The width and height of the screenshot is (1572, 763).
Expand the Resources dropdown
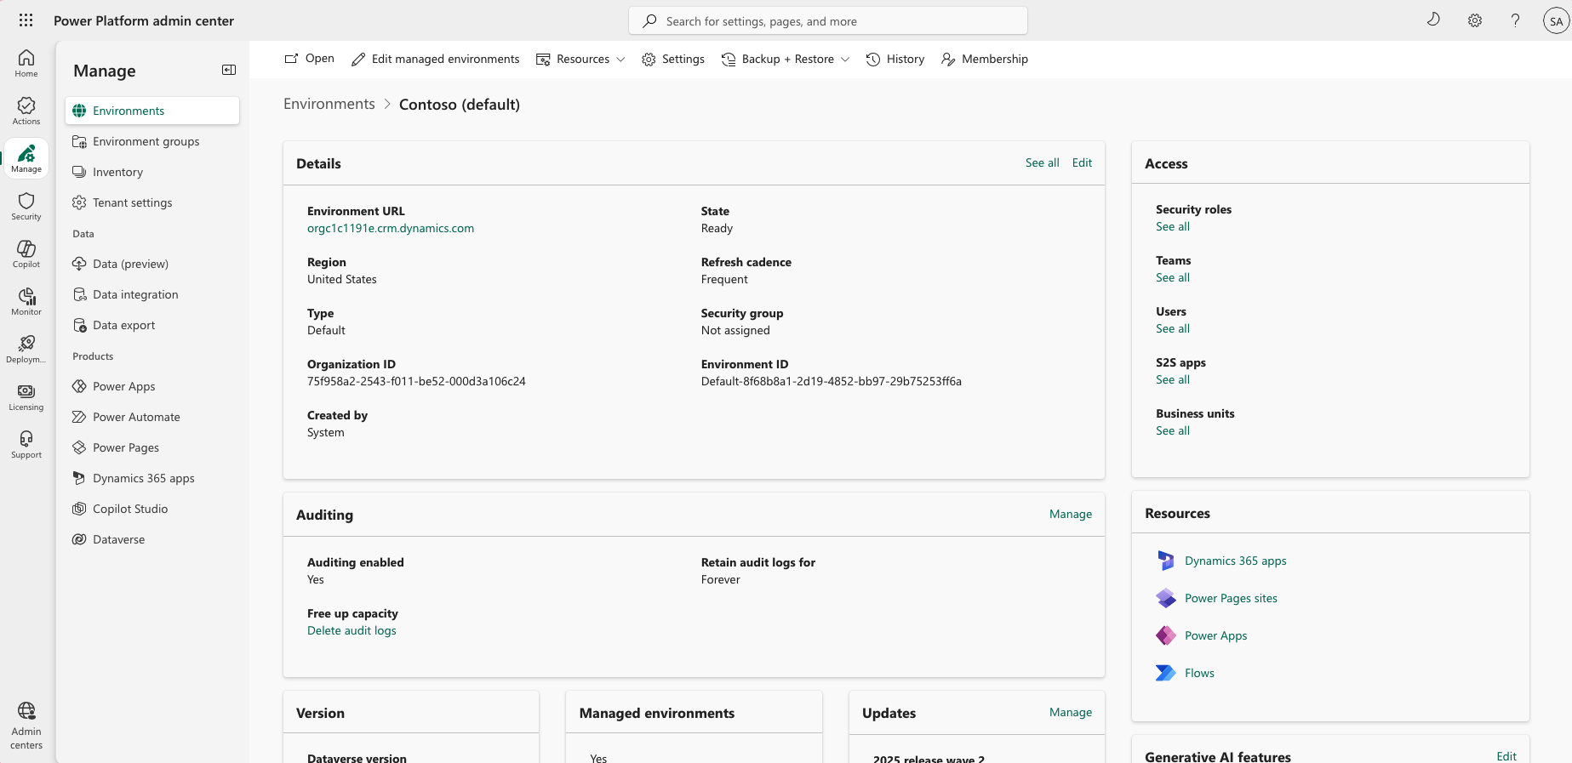(x=580, y=59)
